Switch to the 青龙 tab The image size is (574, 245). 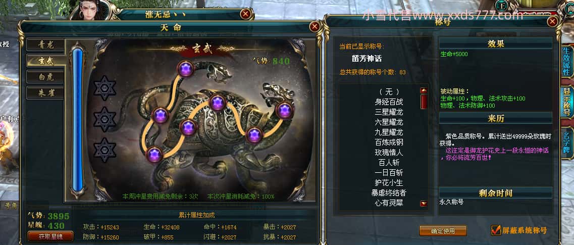coord(46,44)
